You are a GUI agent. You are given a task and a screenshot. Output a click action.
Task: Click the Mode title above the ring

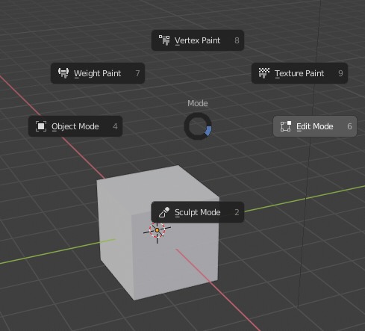[x=198, y=103]
